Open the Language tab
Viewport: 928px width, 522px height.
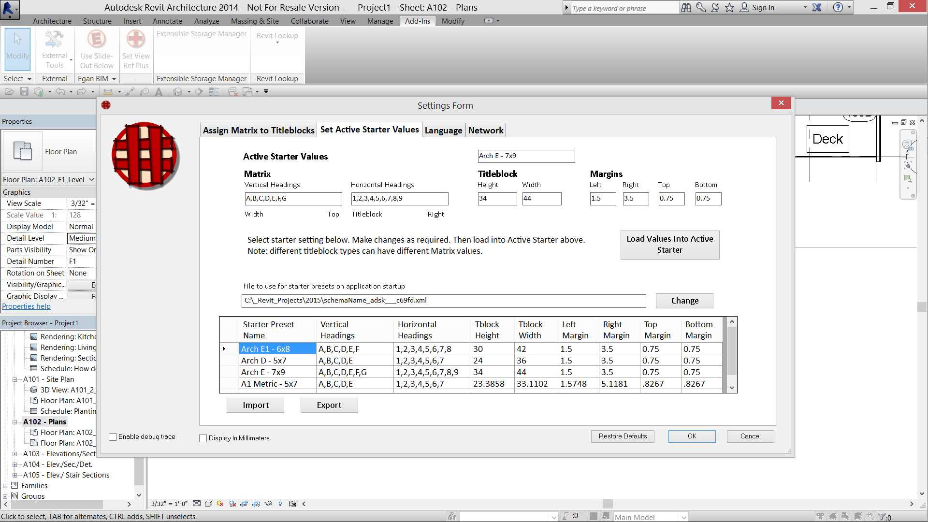point(443,130)
